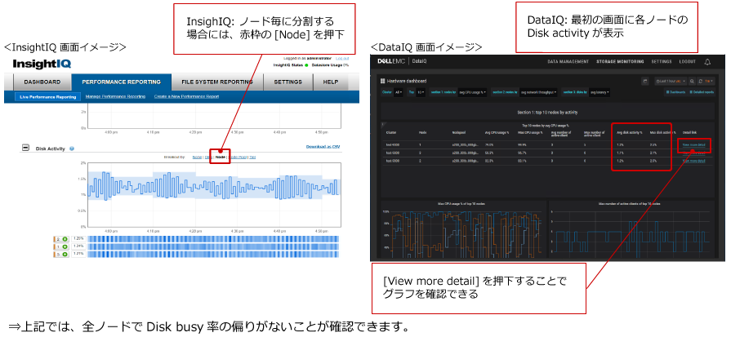Expand the 1.21% node breakout row
This screenshot has height=346, width=731.
65,255
